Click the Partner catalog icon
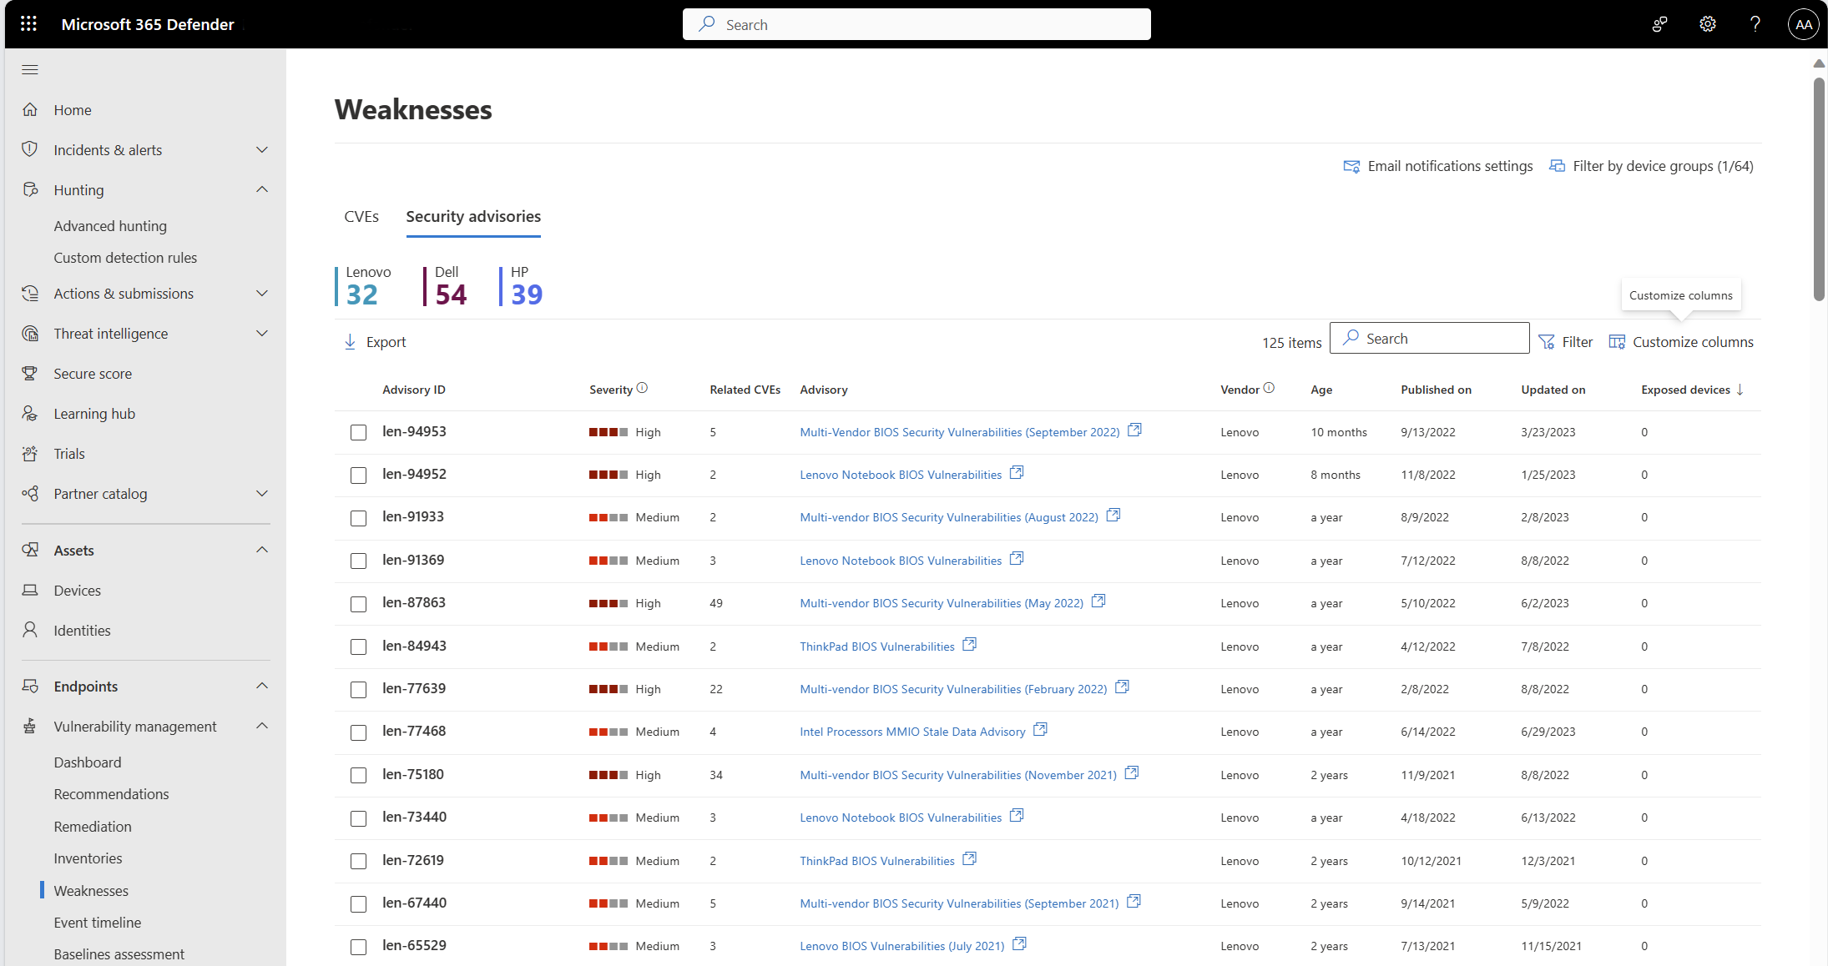 30,493
